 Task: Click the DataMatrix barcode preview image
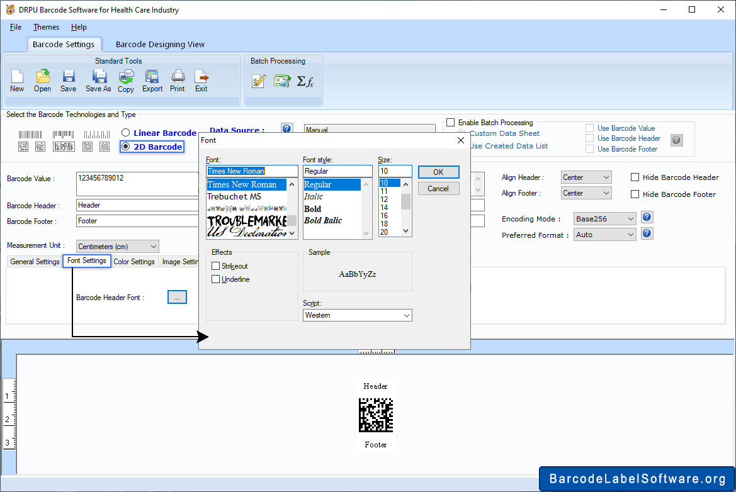coord(375,415)
